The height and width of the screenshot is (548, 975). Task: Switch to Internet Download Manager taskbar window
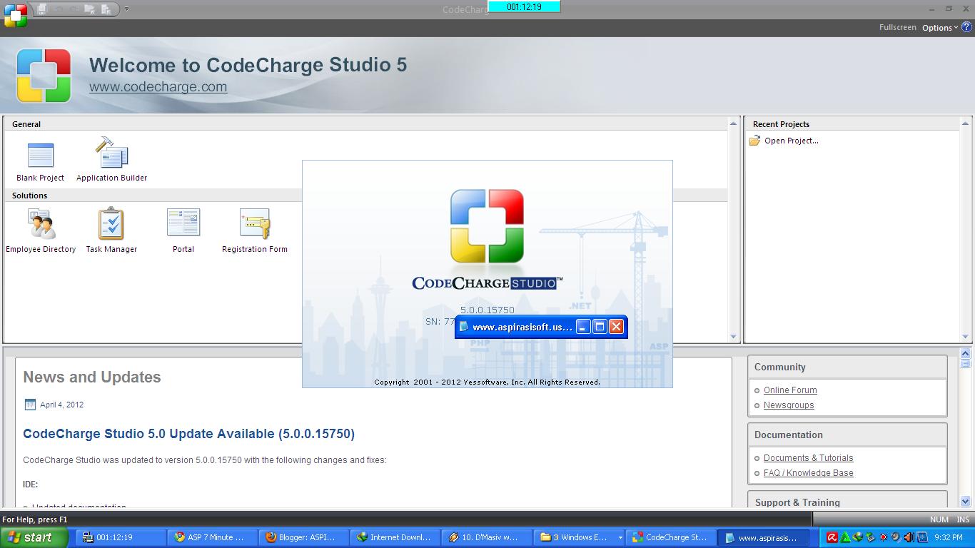pos(395,537)
